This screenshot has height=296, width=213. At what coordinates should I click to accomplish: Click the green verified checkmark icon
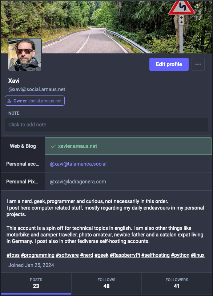(53, 146)
